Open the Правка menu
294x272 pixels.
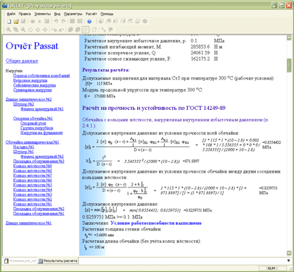click(25, 14)
